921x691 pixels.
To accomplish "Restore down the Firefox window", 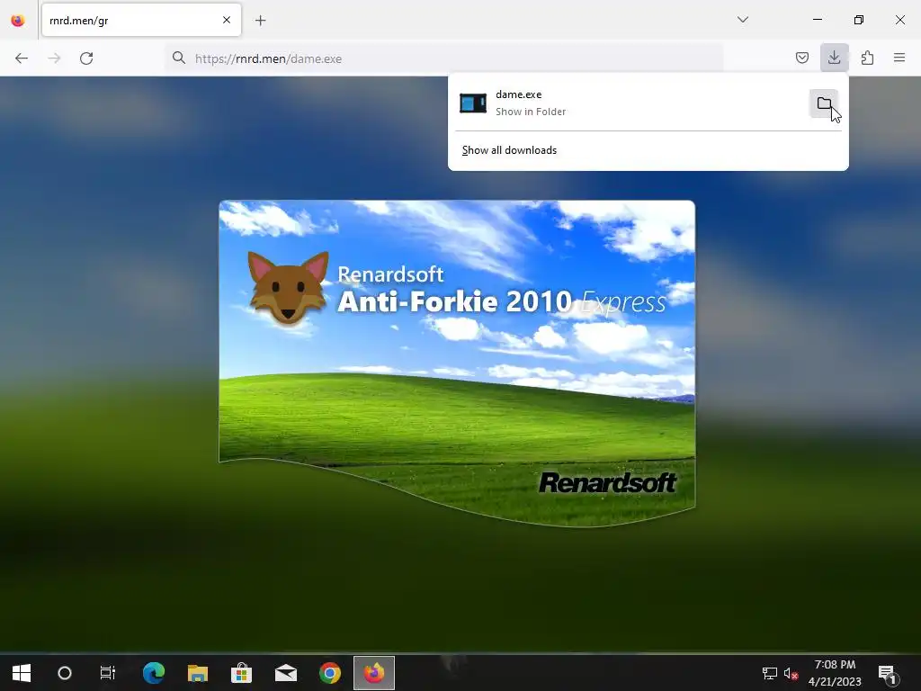I will [x=859, y=20].
